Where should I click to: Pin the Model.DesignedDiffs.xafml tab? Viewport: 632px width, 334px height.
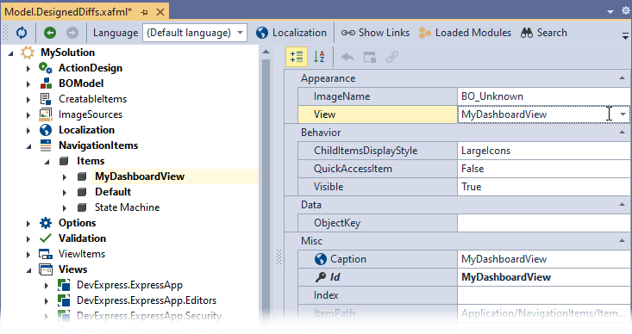[x=144, y=12]
